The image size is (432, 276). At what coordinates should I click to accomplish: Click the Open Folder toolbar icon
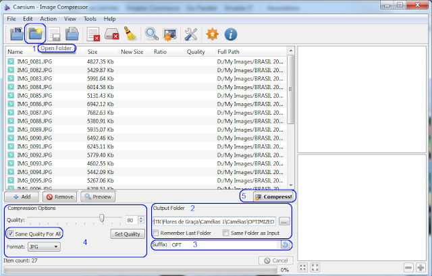[x=35, y=34]
